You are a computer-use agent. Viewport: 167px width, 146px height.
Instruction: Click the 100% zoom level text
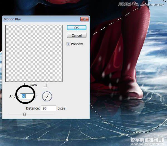tap(34, 85)
